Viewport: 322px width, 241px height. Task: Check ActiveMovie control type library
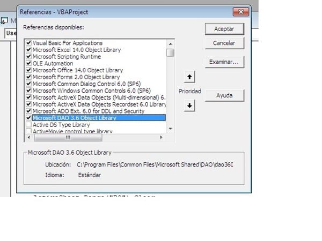point(28,131)
